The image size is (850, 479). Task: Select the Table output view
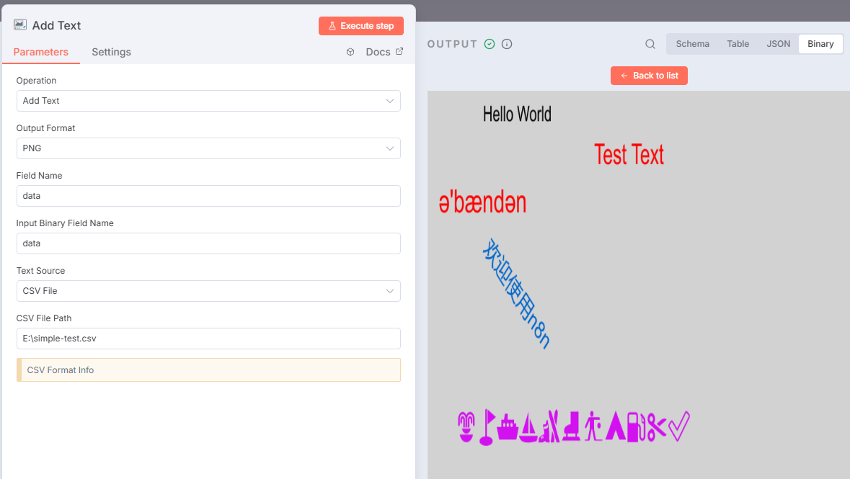click(738, 44)
